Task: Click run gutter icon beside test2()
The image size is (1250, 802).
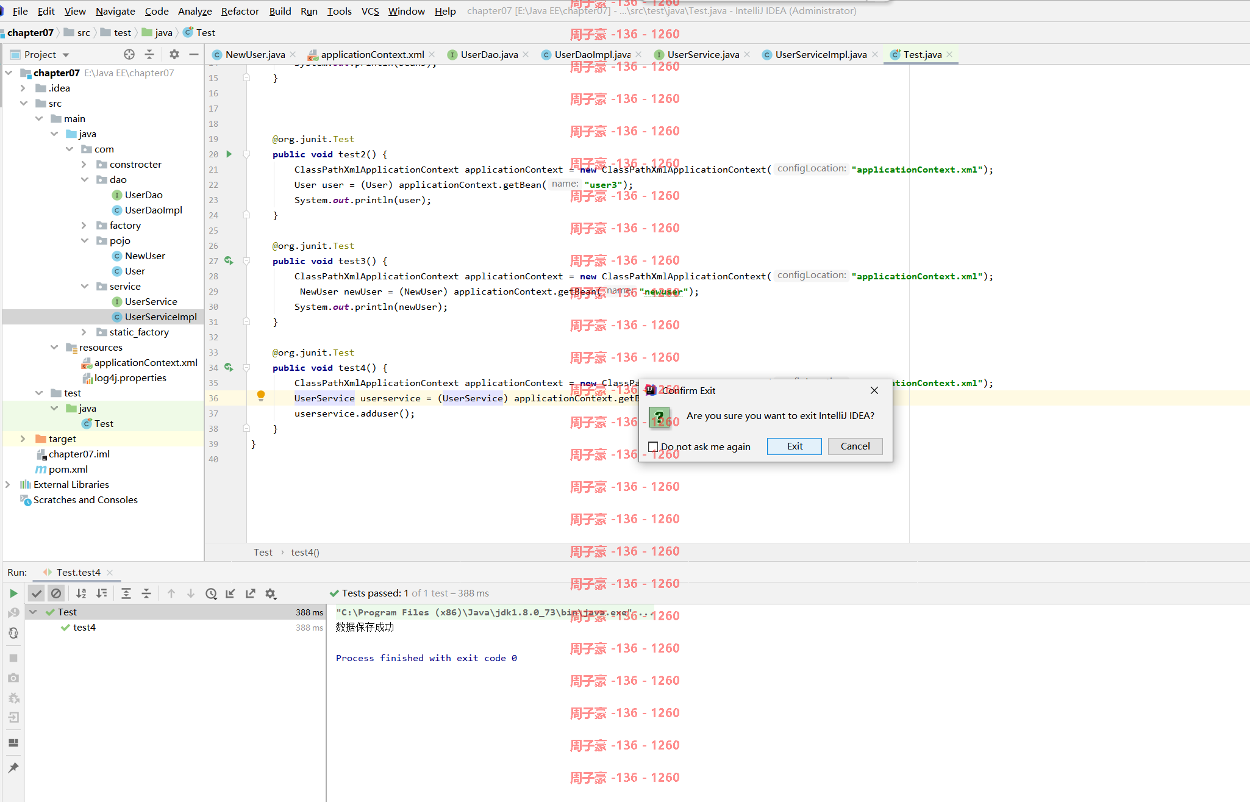Action: pos(229,154)
